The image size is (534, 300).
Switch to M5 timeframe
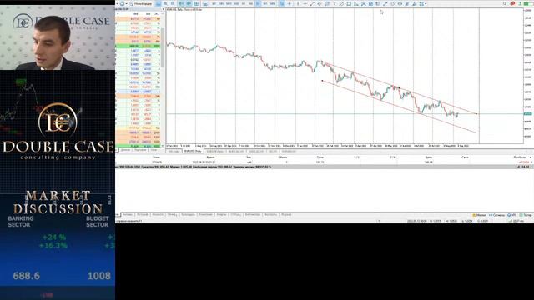click(221, 3)
